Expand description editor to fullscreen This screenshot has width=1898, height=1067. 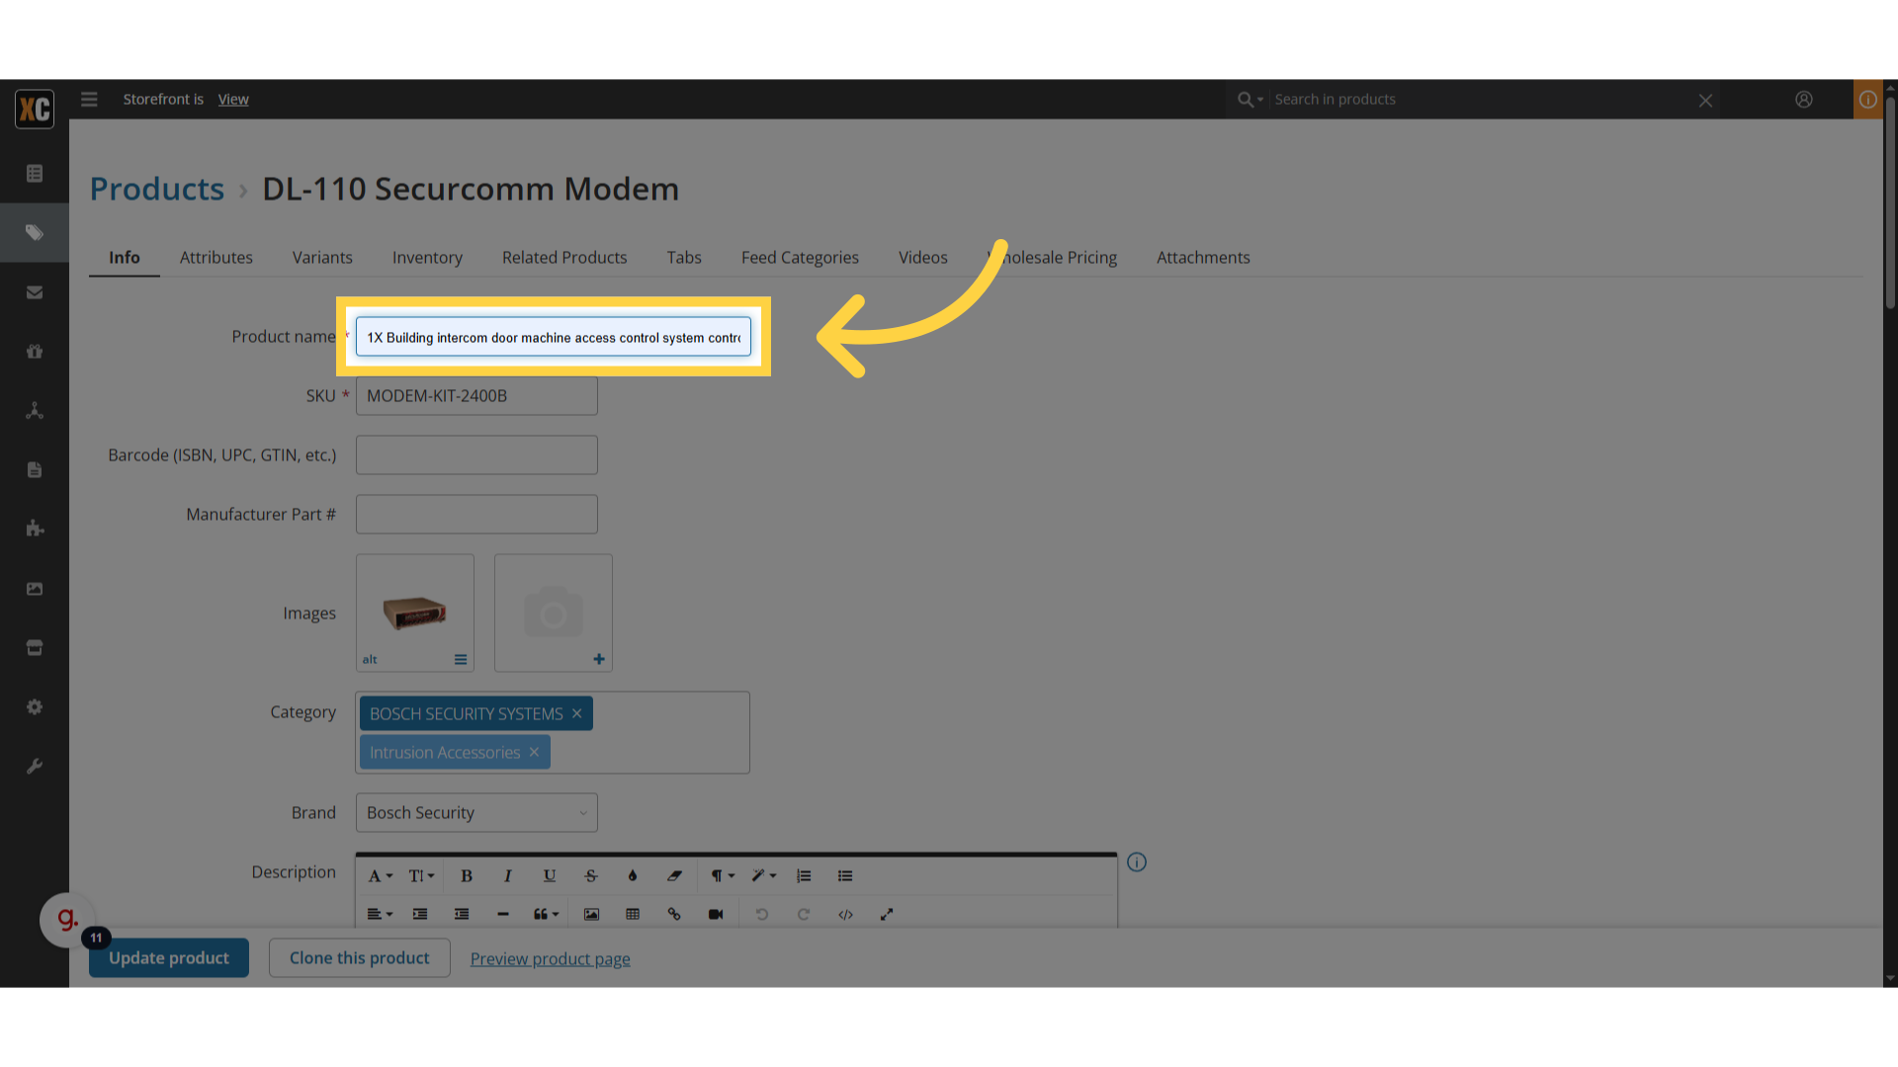tap(887, 915)
